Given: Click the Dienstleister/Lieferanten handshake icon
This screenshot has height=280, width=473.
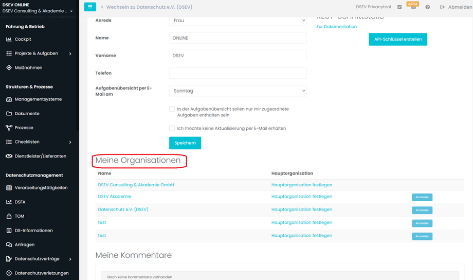Looking at the screenshot, I should (x=9, y=156).
